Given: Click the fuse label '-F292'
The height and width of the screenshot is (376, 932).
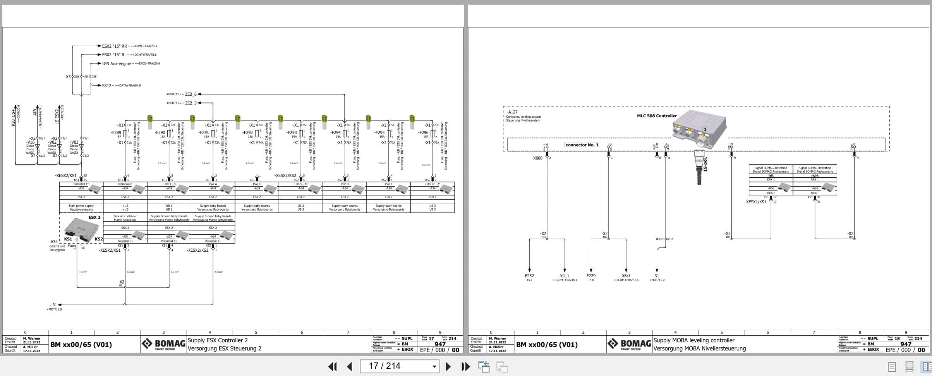Looking at the screenshot, I should coord(248,132).
